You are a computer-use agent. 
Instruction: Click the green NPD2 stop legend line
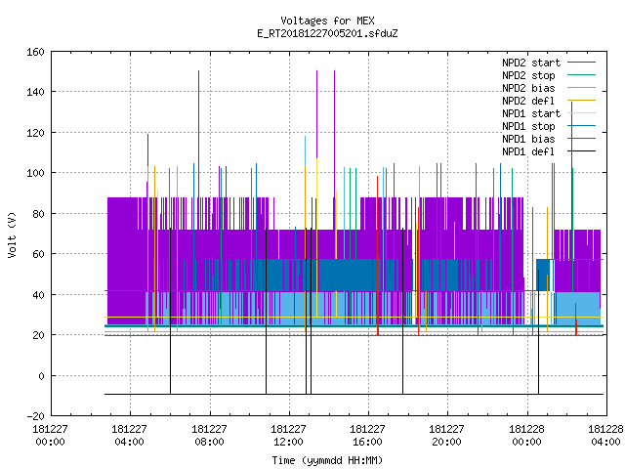[581, 75]
